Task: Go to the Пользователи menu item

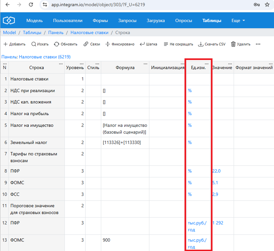Action: 68,20
